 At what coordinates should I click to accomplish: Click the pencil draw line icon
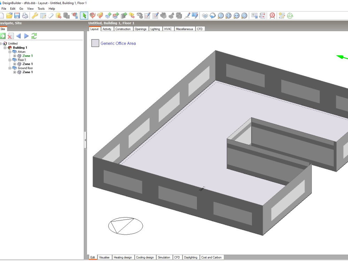(x=187, y=16)
